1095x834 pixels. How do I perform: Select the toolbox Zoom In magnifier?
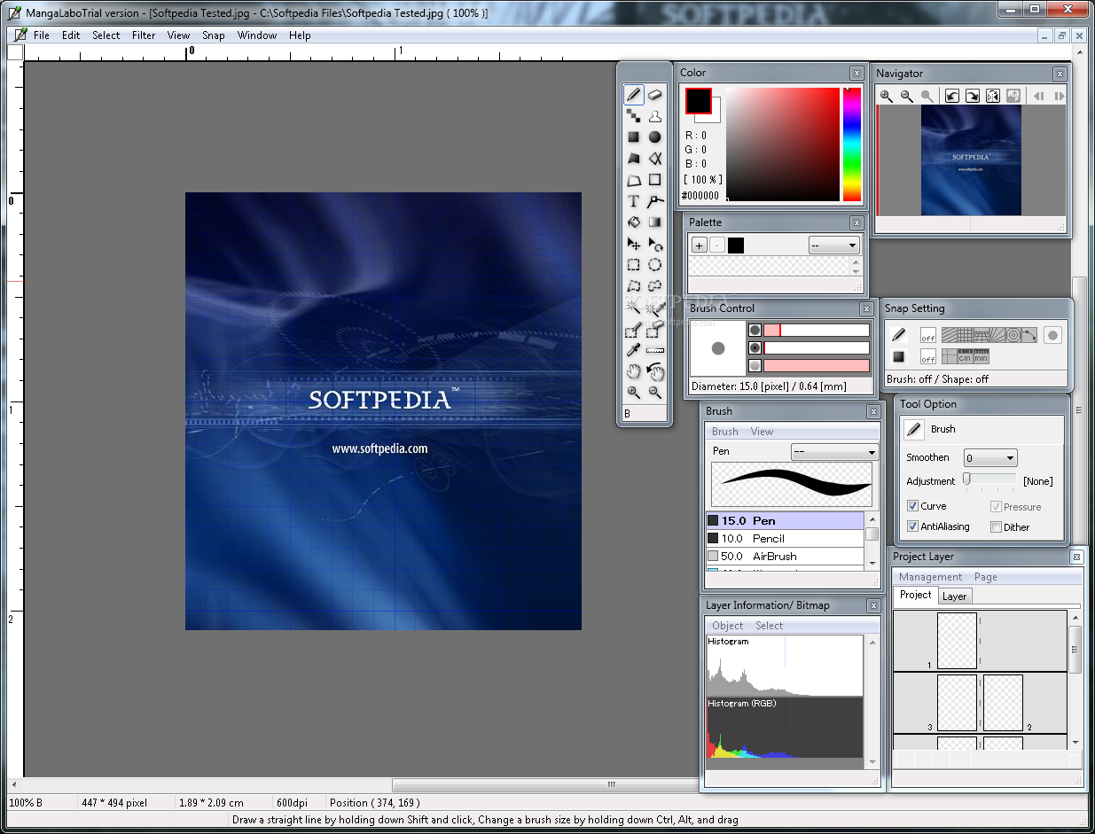pos(633,393)
